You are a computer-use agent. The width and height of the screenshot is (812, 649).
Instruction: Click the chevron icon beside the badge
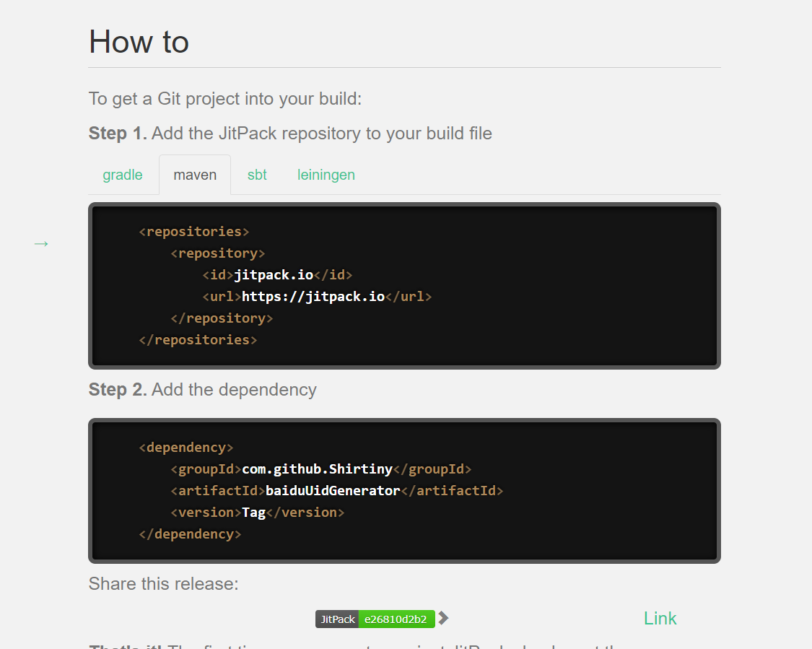point(443,619)
